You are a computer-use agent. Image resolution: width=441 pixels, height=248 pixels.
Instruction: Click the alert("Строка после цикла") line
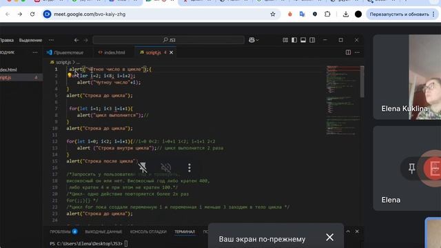pyautogui.click(x=102, y=161)
